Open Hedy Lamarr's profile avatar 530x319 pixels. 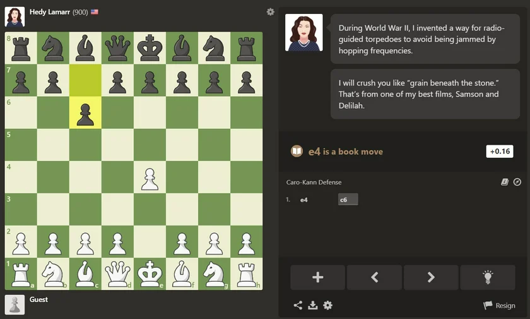(x=15, y=16)
